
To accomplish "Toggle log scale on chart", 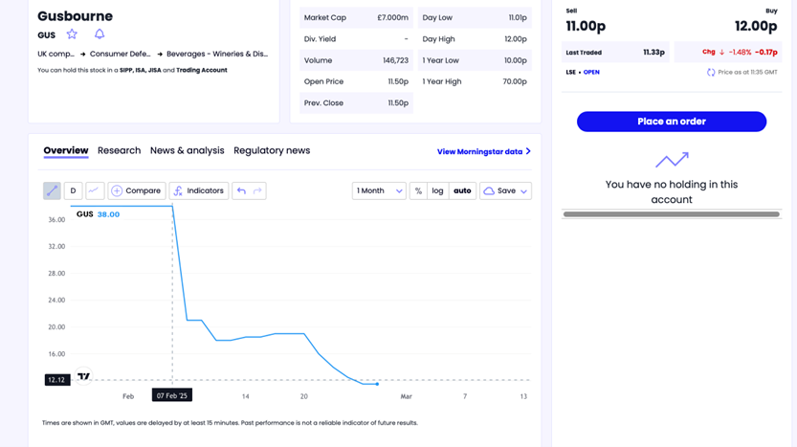I will click(437, 190).
